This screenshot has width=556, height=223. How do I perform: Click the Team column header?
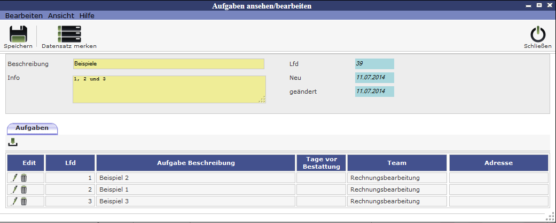[x=397, y=163]
